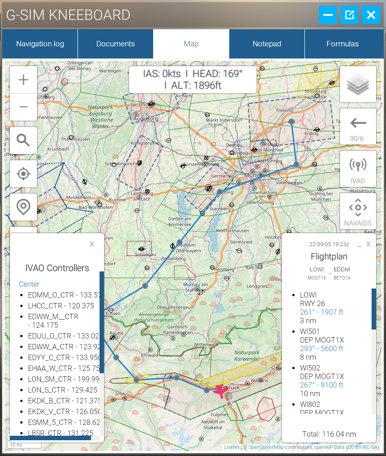Open the map search tool
386x456 pixels.
[23, 140]
